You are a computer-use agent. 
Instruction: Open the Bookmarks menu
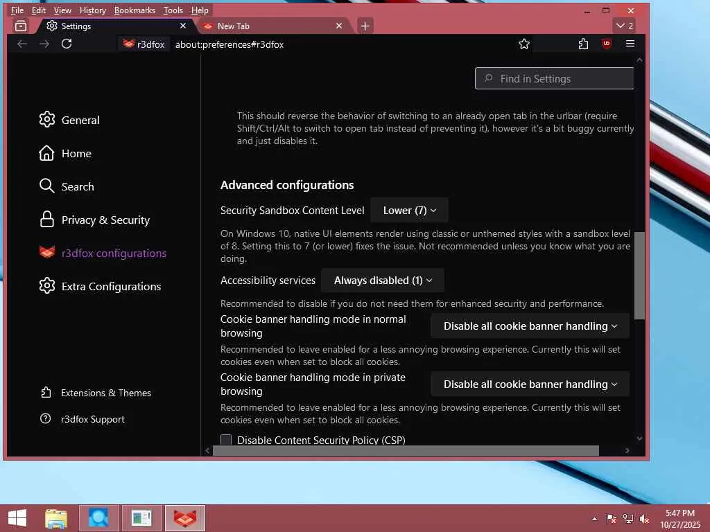pos(135,10)
